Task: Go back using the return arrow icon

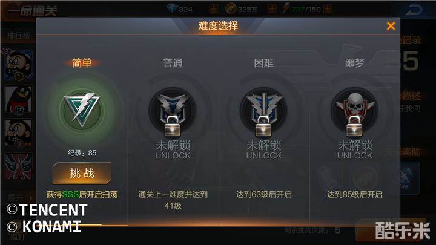Action: coord(414,10)
